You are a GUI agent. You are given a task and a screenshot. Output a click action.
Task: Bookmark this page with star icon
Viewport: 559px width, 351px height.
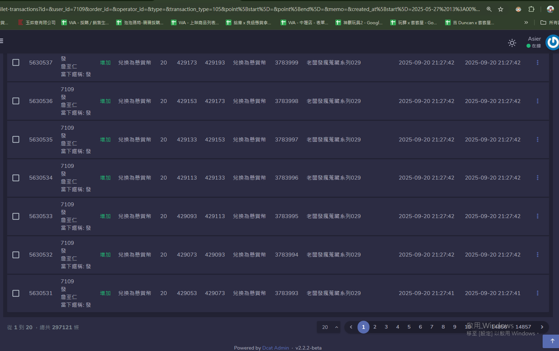coord(501,9)
